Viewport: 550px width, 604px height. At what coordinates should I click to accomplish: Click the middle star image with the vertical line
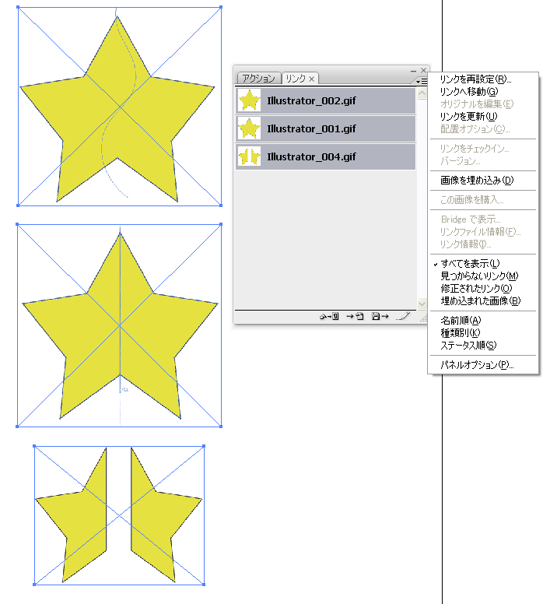(119, 325)
